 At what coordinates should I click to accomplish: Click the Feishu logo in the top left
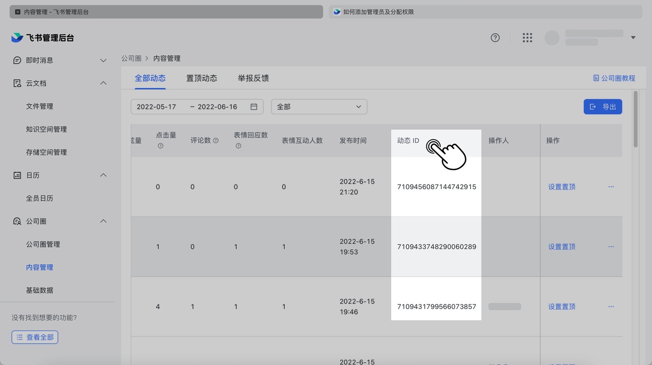click(16, 37)
